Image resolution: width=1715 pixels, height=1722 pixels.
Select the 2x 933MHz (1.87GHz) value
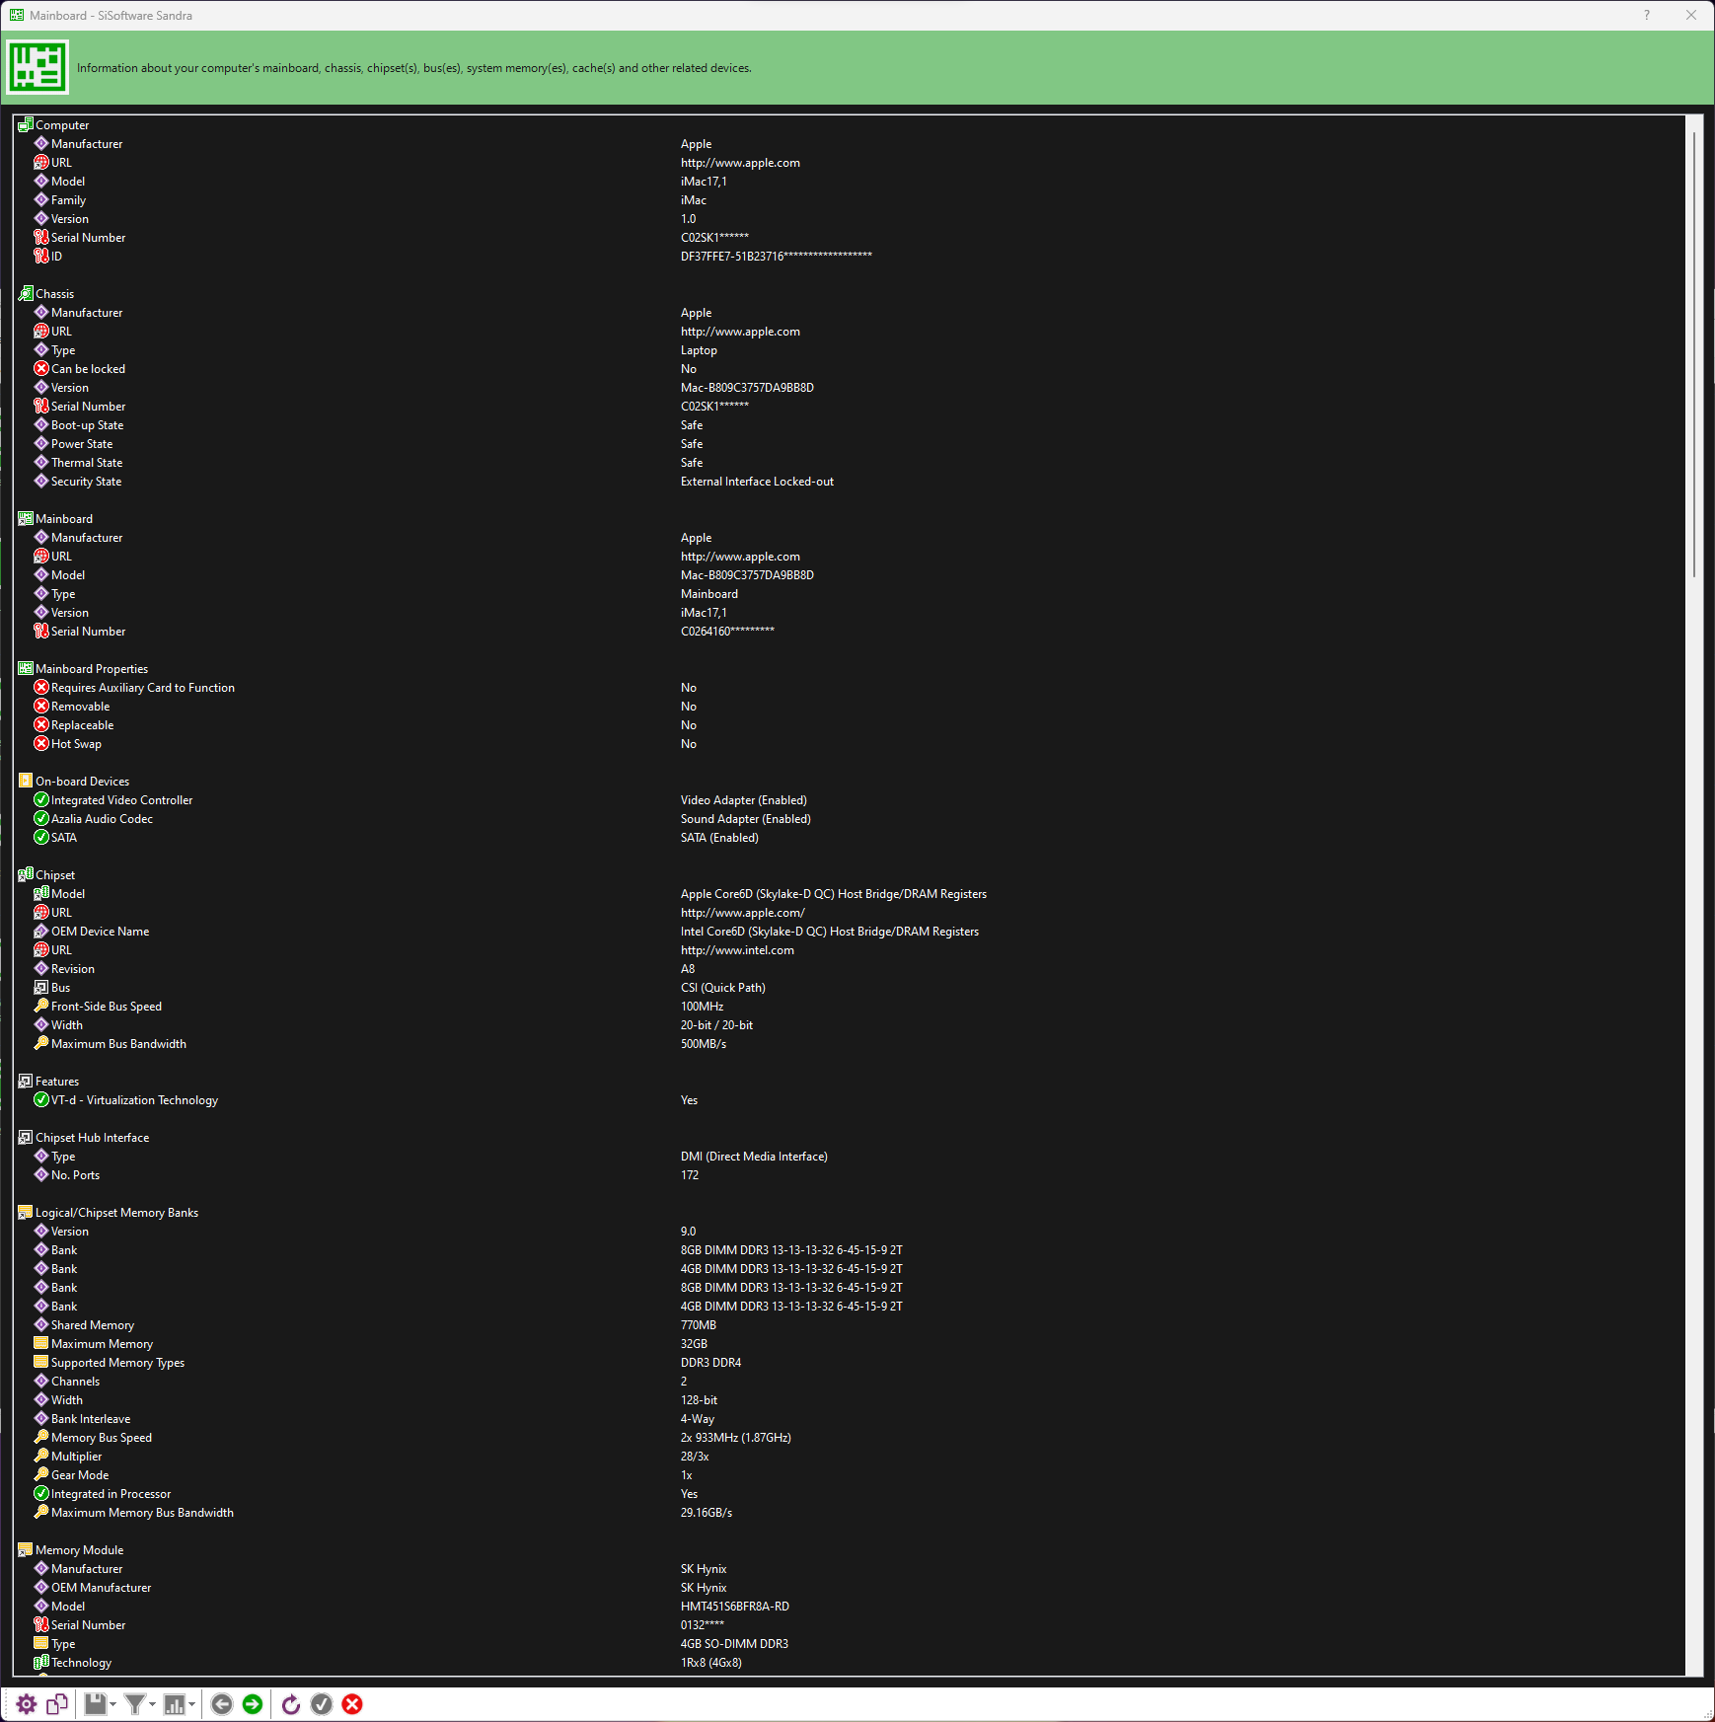pos(736,1438)
